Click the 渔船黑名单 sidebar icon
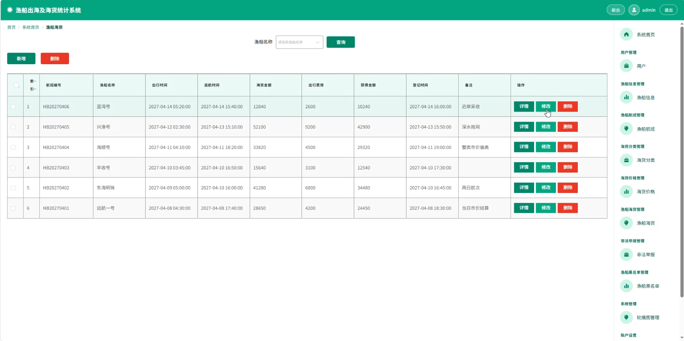 pos(626,286)
